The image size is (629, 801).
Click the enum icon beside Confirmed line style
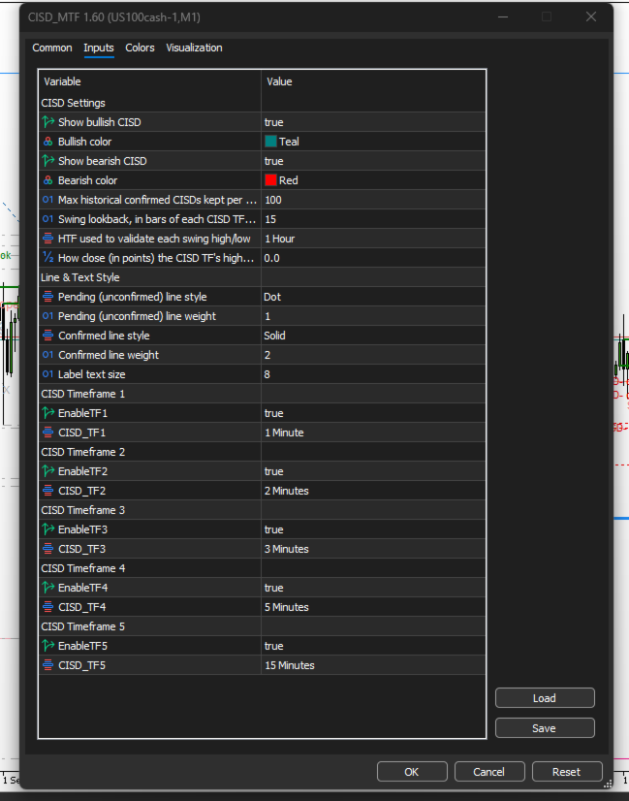tap(48, 336)
